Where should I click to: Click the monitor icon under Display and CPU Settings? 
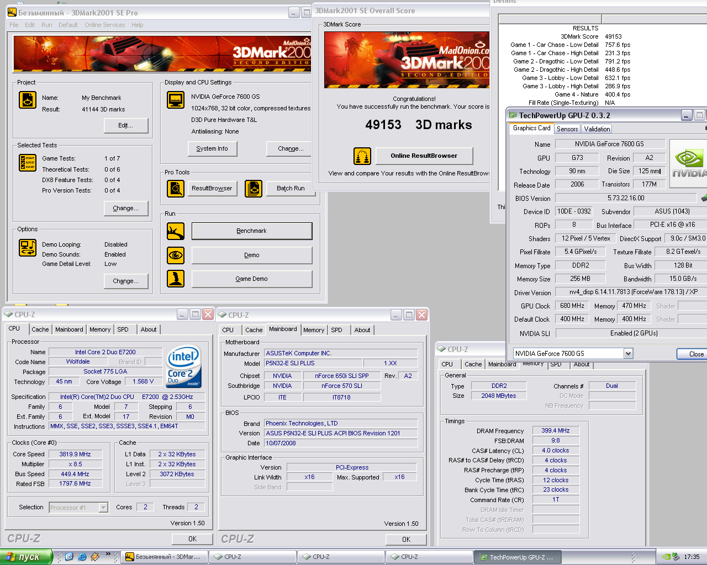pyautogui.click(x=176, y=100)
